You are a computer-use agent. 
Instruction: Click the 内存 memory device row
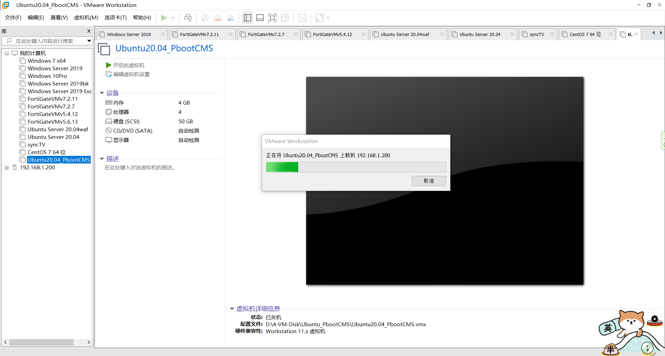[163, 103]
